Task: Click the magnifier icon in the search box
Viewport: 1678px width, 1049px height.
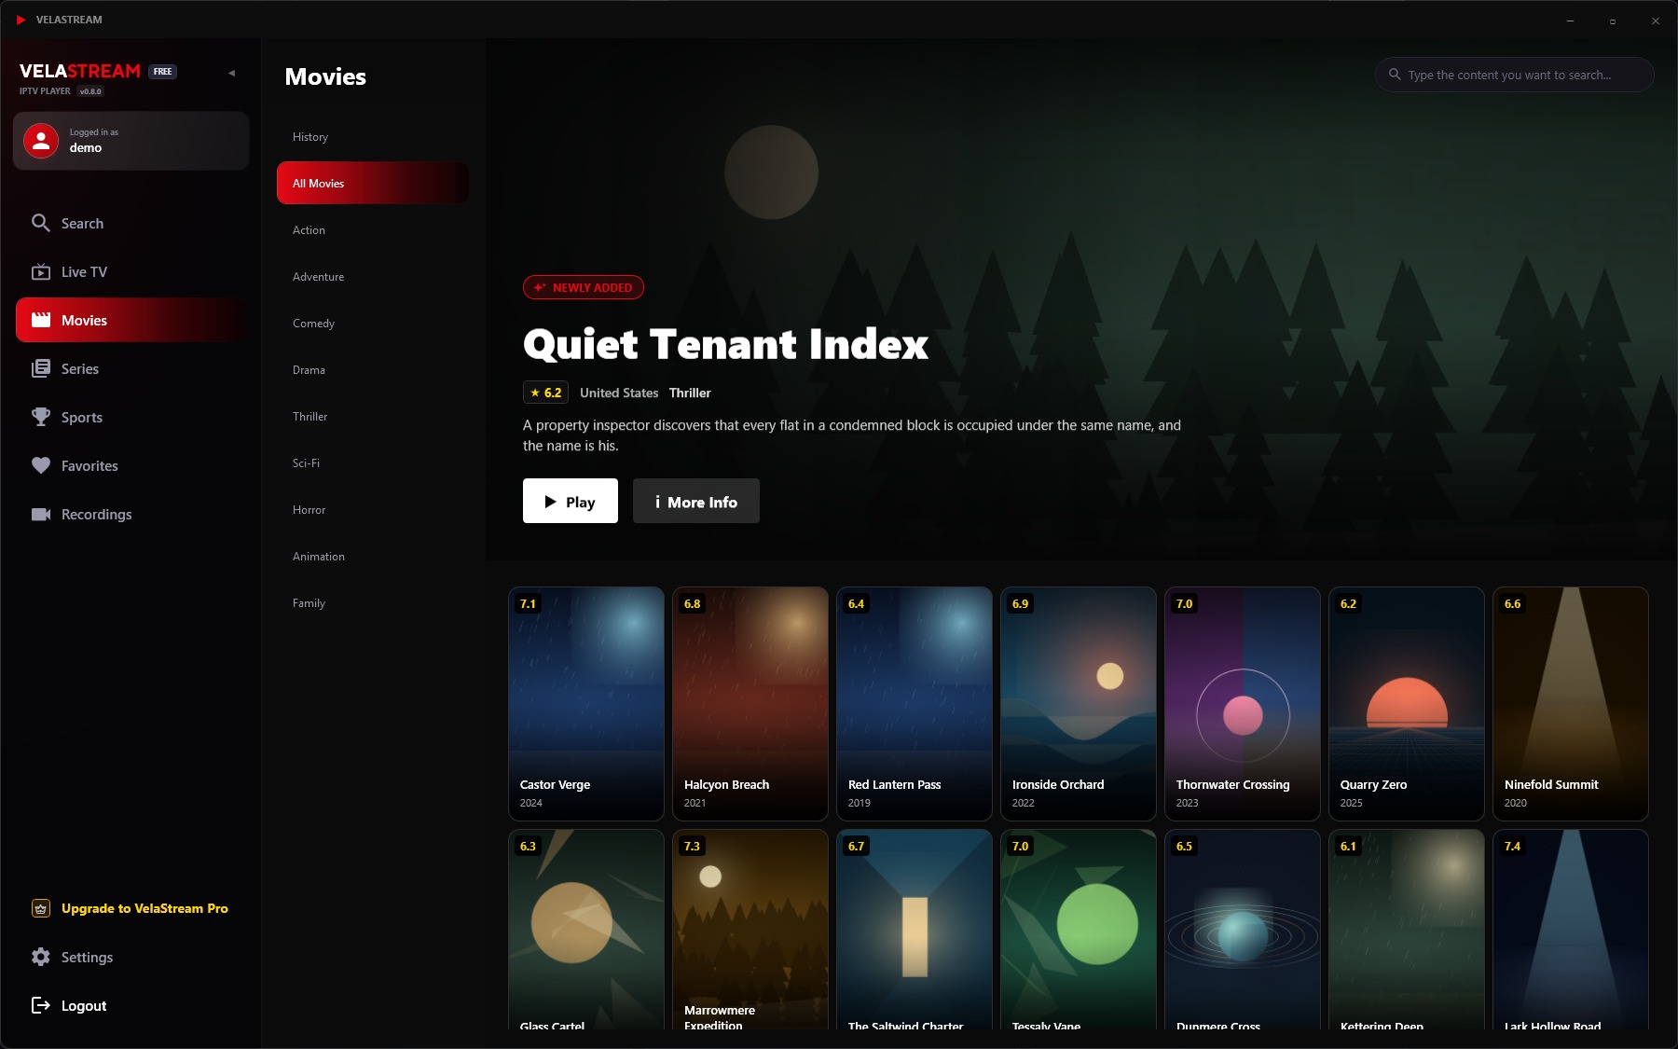Action: tap(1395, 75)
